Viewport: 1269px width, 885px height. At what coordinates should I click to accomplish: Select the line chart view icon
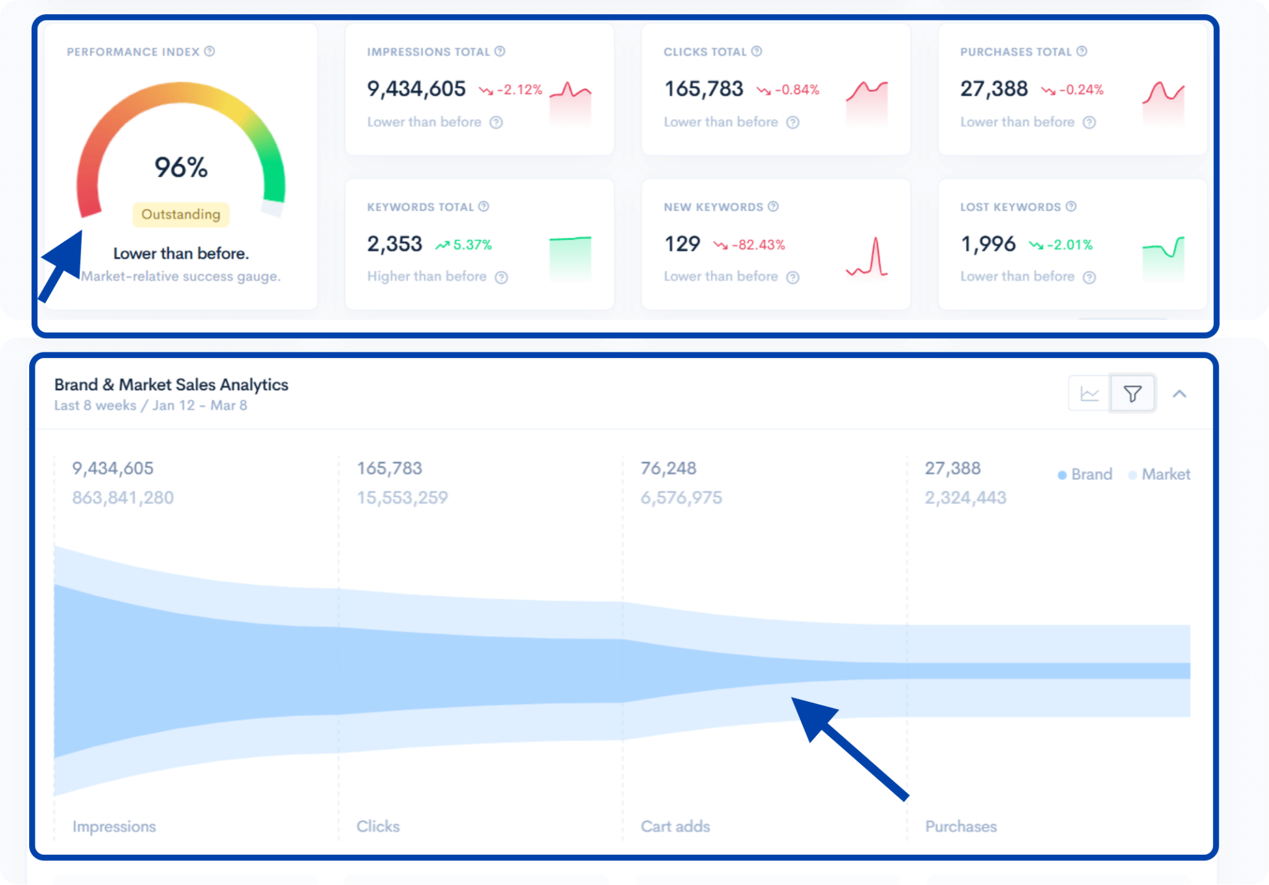1089,393
